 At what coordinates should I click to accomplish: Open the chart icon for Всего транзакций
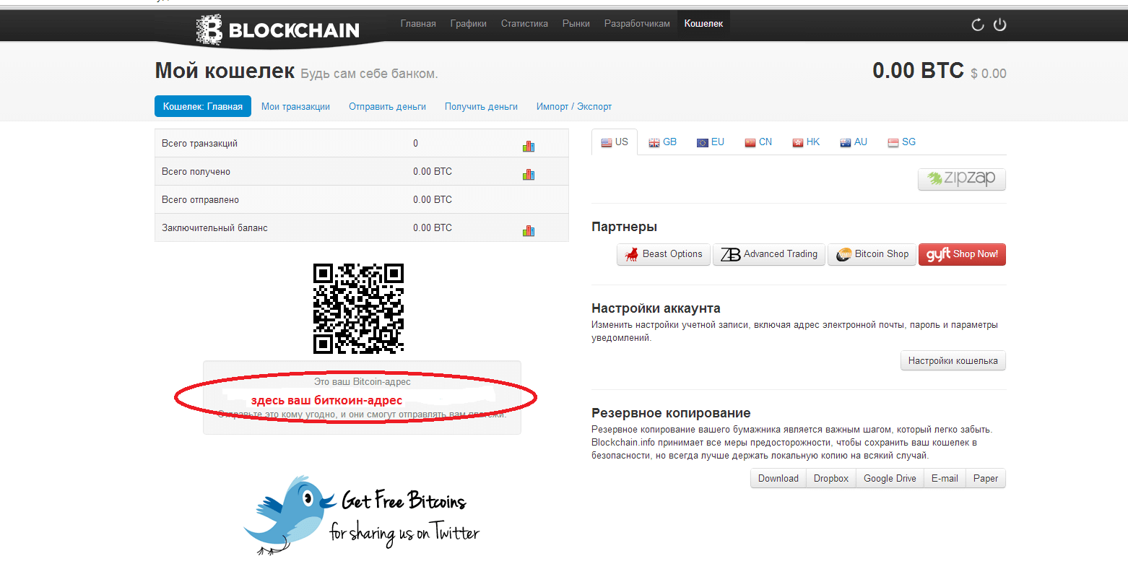click(x=529, y=147)
